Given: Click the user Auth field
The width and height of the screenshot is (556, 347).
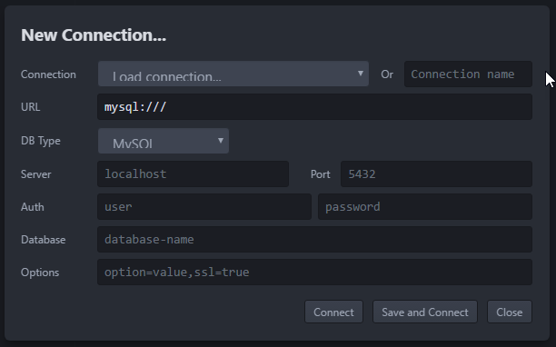Looking at the screenshot, I should coord(204,206).
